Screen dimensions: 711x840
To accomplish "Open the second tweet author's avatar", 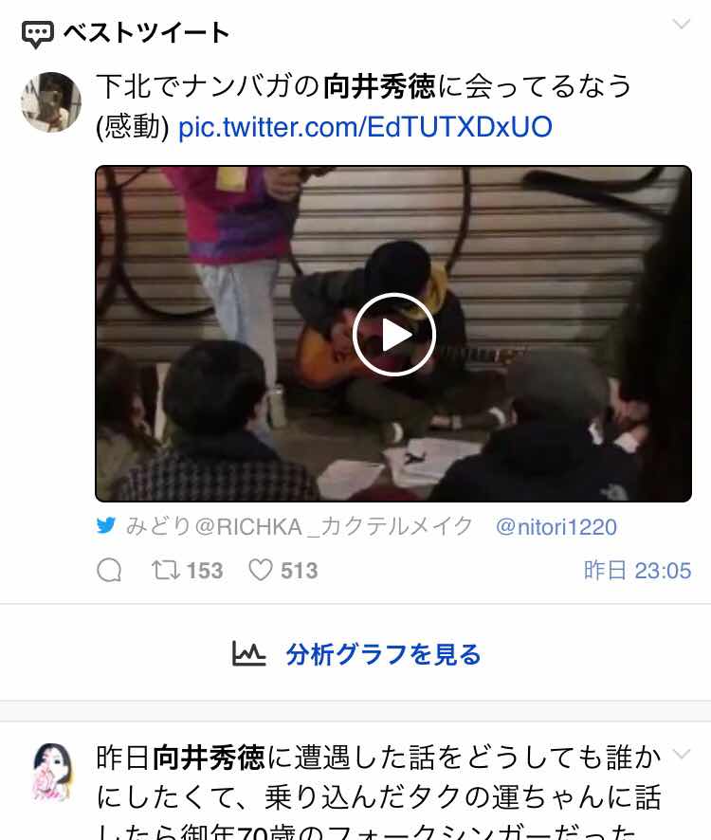I will (52, 773).
